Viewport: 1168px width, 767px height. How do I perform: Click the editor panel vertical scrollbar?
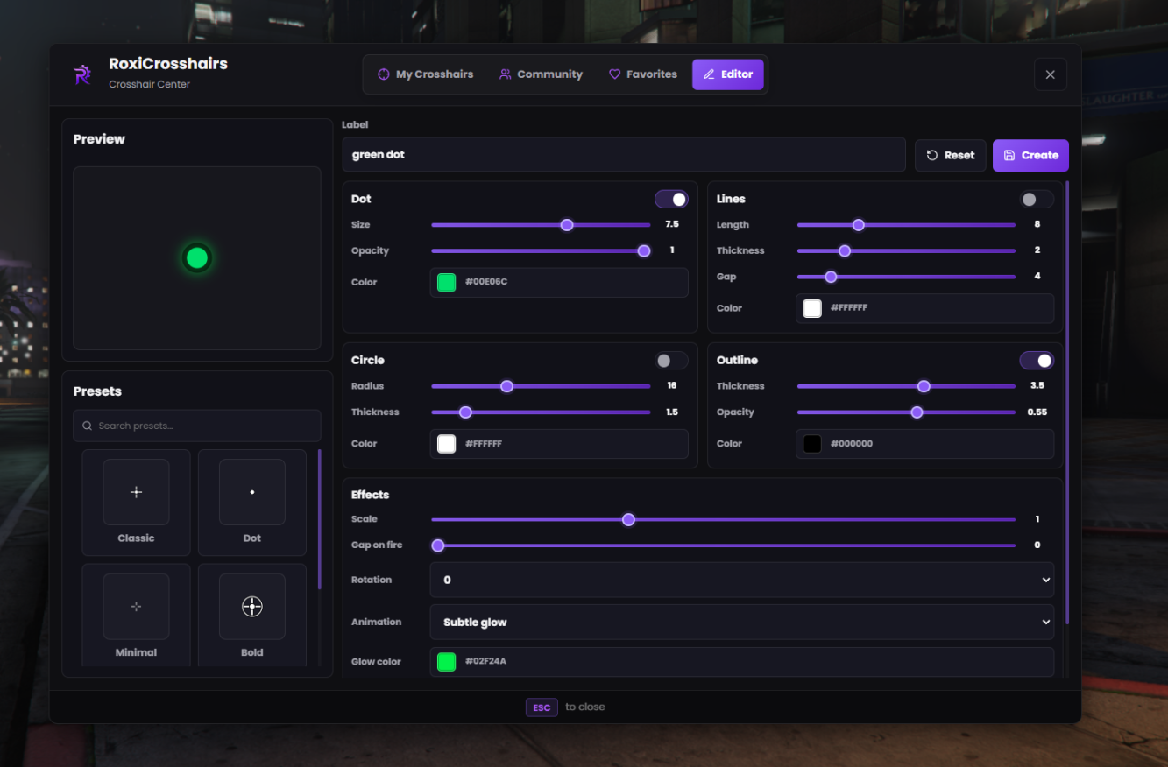pos(1067,403)
